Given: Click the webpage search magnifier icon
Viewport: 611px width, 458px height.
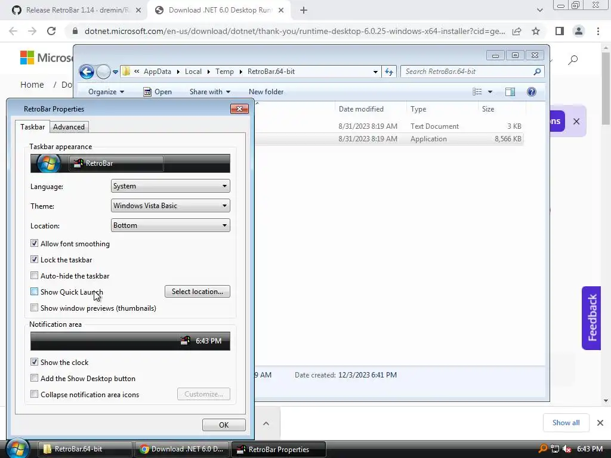Looking at the screenshot, I should [x=573, y=60].
